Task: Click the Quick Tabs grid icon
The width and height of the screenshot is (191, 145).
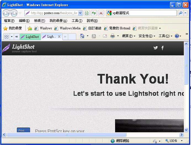Action: (6, 37)
